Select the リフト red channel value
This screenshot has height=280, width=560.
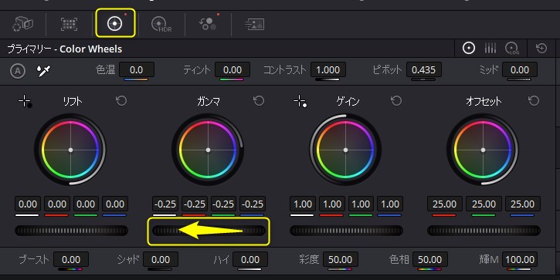point(57,204)
